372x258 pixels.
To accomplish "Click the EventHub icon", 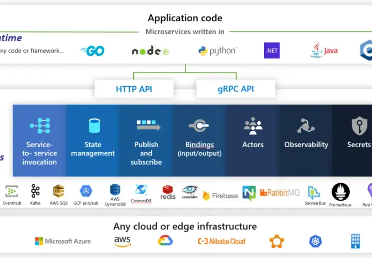I will (x=12, y=191).
